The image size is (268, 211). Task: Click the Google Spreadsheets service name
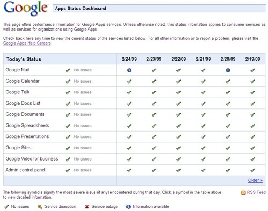coord(27,126)
